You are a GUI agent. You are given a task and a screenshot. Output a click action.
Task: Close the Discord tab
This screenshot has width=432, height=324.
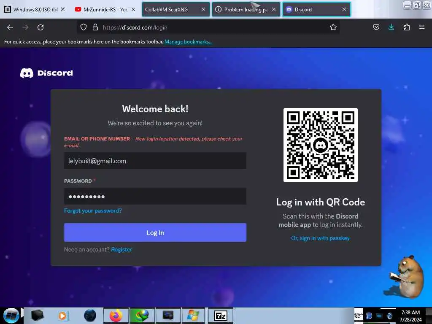pos(344,9)
